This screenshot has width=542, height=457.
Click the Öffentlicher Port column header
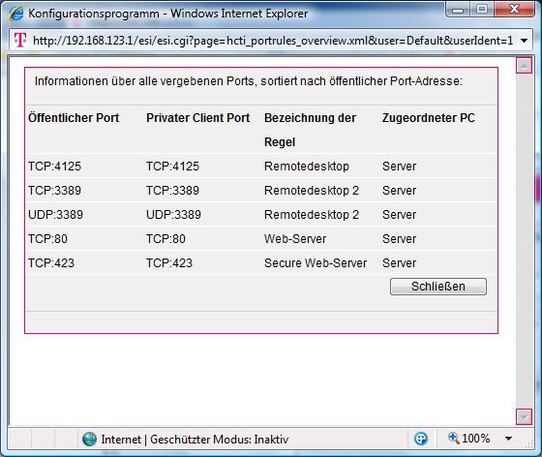tap(74, 118)
